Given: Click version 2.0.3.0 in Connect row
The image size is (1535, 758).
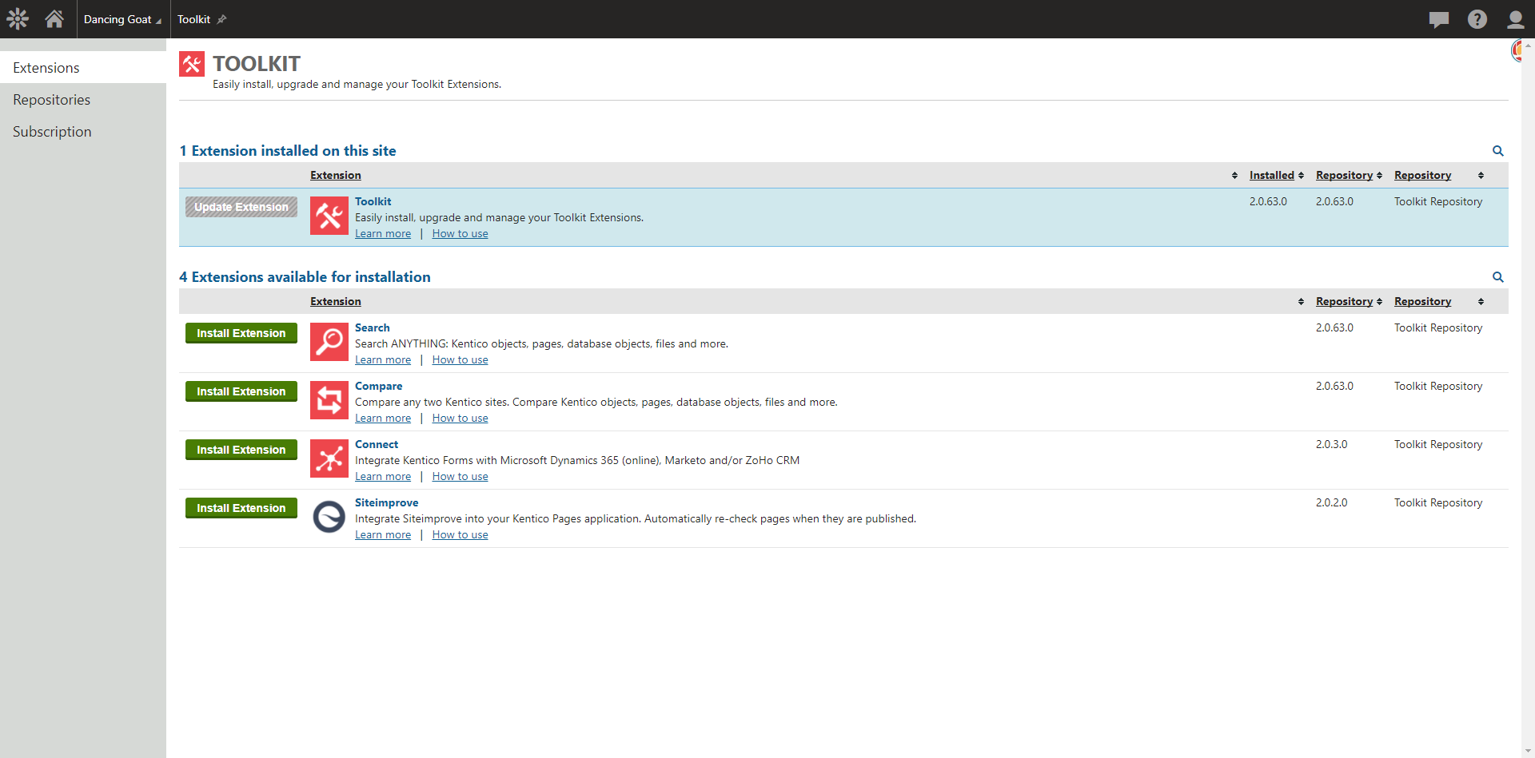Looking at the screenshot, I should (x=1332, y=445).
